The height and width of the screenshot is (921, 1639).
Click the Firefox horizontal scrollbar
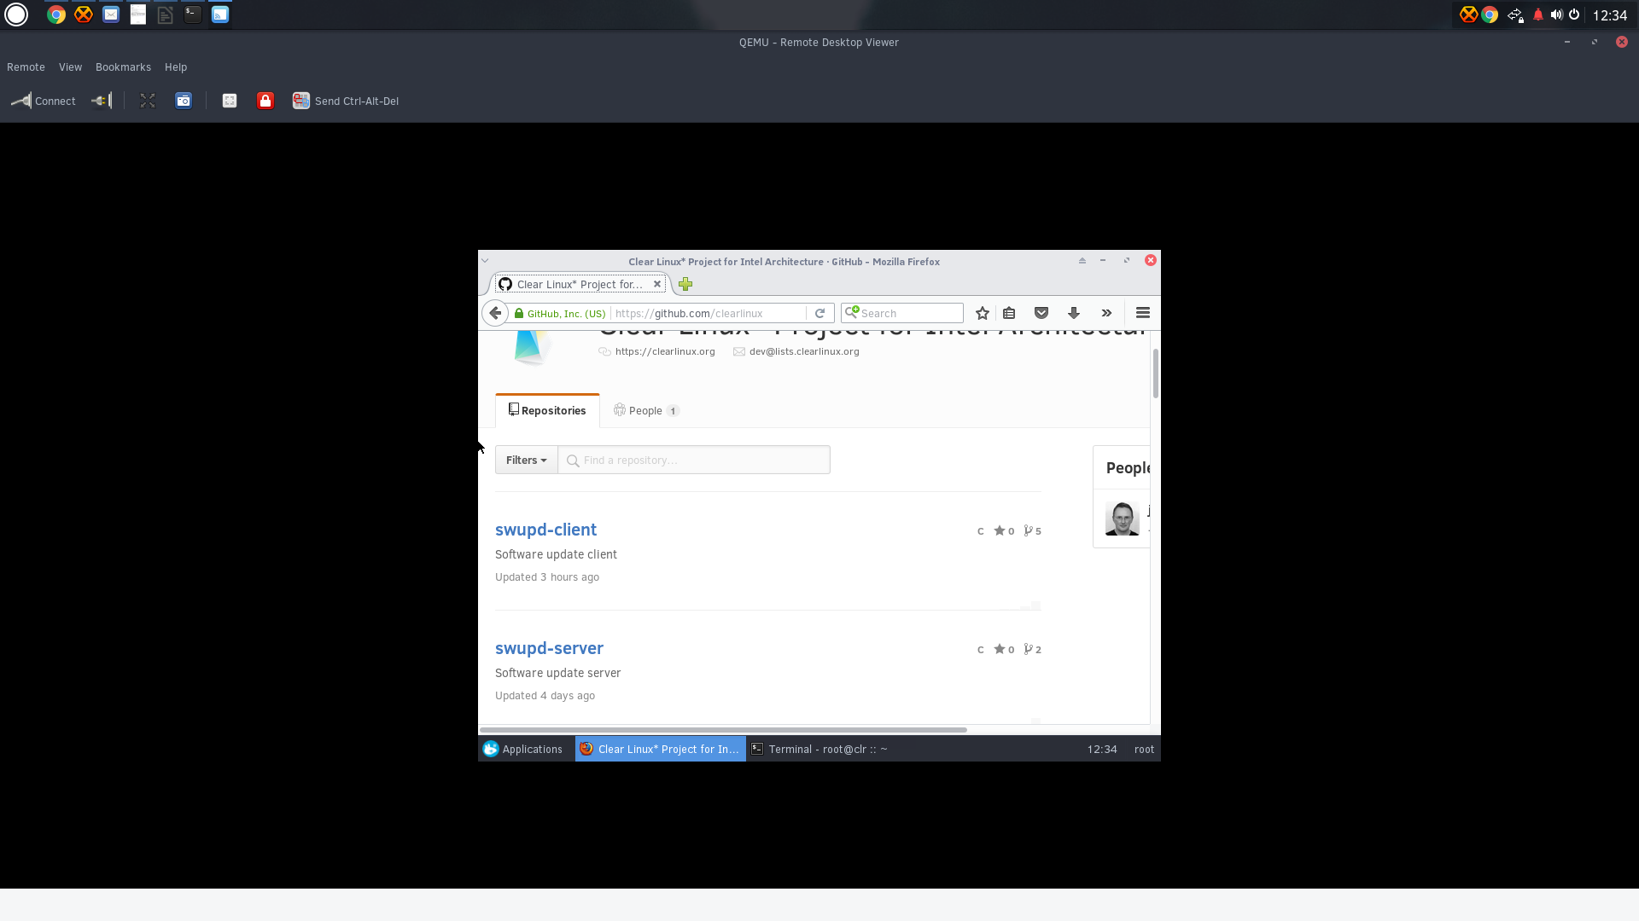[x=723, y=730]
